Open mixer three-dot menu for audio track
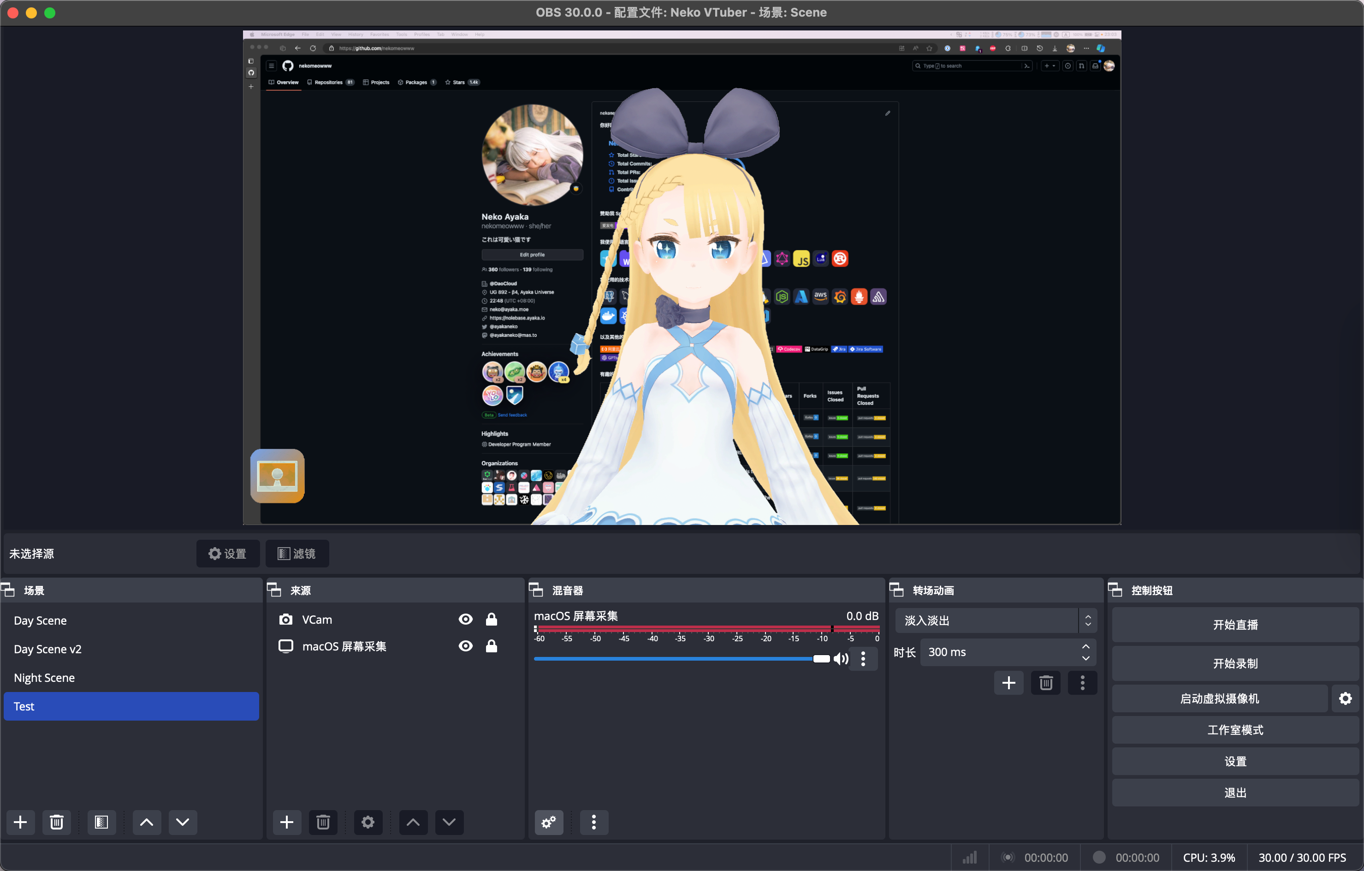The width and height of the screenshot is (1364, 871). click(863, 658)
